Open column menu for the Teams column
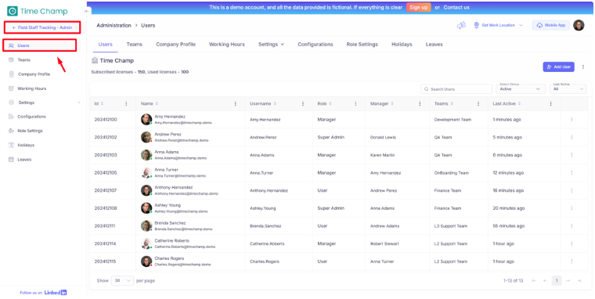 478,103
